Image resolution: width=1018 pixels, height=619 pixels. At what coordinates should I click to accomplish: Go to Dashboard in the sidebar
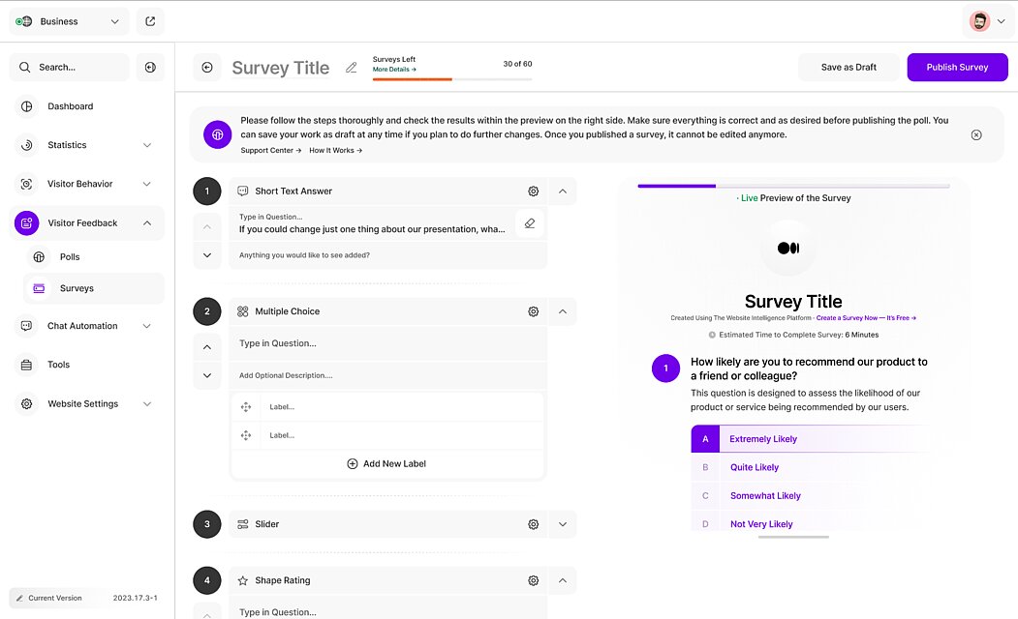(71, 106)
